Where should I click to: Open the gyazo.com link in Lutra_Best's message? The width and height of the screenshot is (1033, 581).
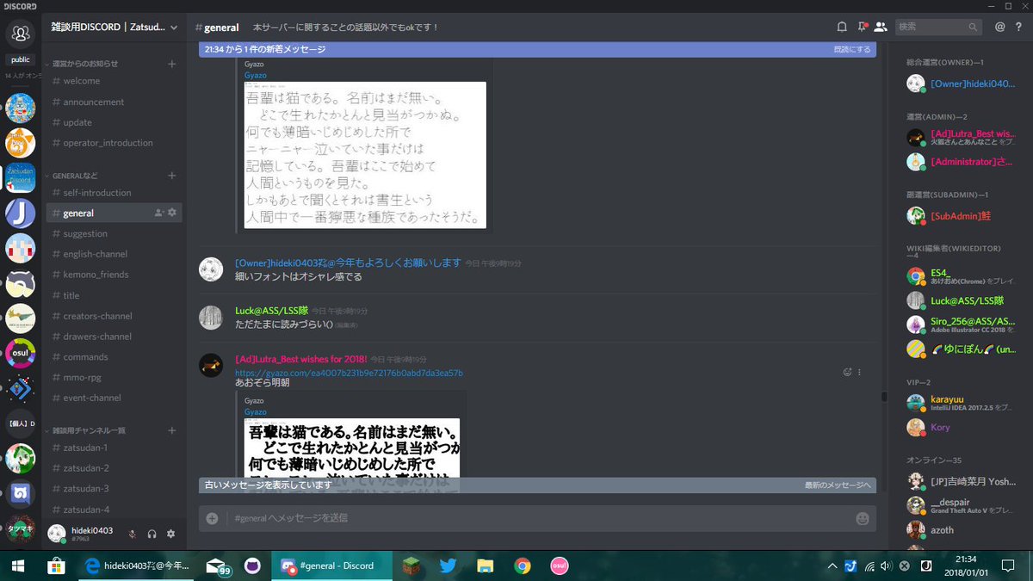[x=349, y=373]
